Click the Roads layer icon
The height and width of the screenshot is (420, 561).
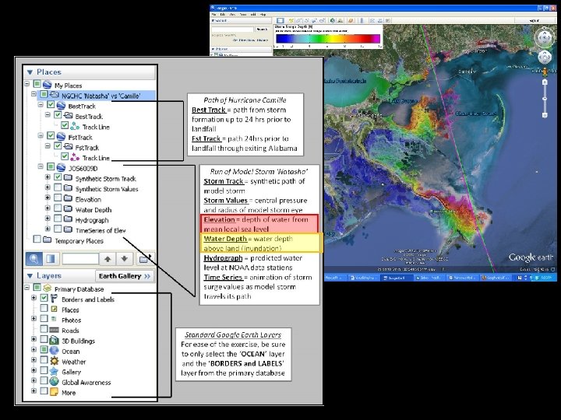tap(54, 330)
